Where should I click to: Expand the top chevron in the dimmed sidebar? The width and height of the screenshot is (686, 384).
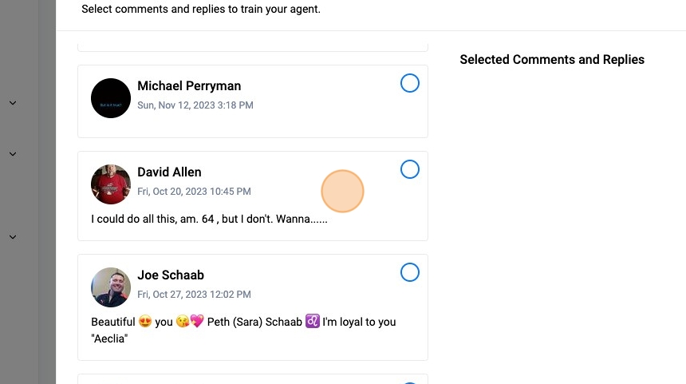point(13,103)
